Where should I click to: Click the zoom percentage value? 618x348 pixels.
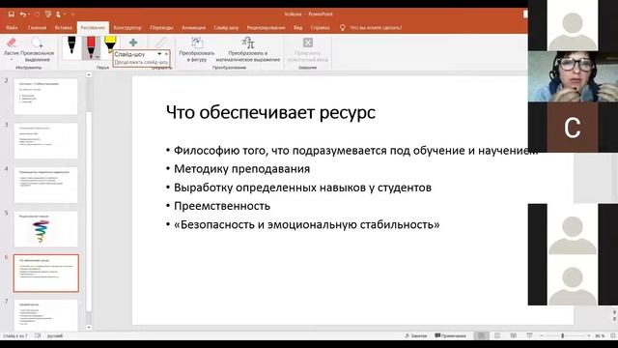tap(600, 335)
